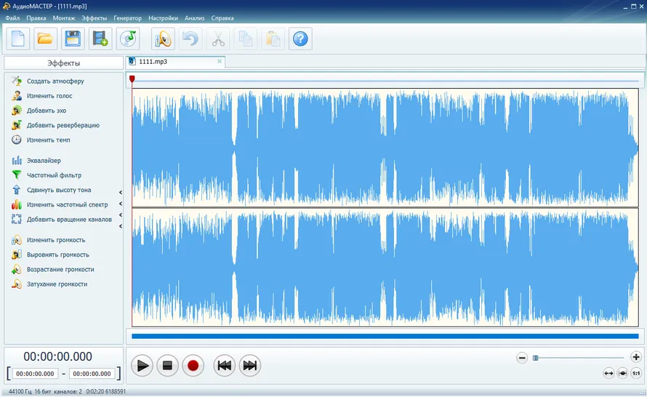The height and width of the screenshot is (397, 647).
Task: Click the Эффекты panel header
Action: [x=63, y=63]
